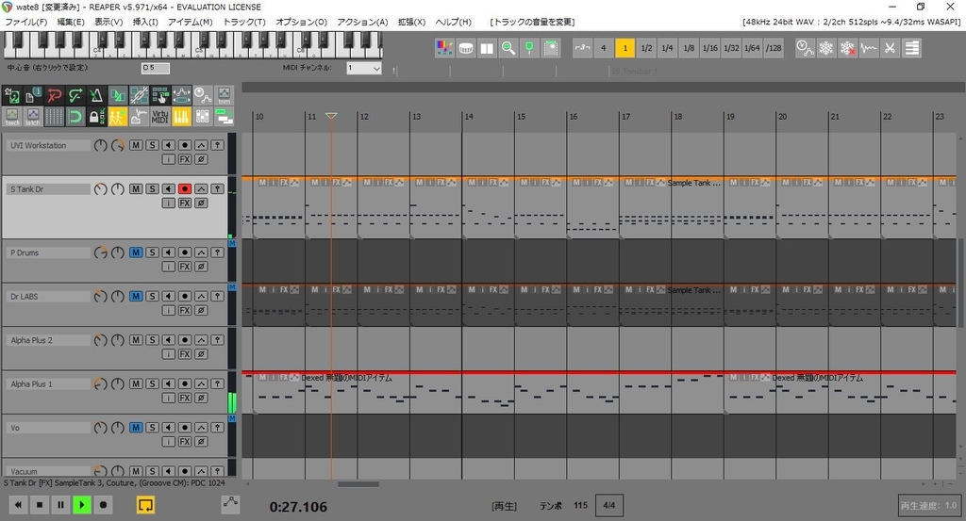Open the Virtu MIDI keyboard icon
966x521 pixels.
(160, 116)
